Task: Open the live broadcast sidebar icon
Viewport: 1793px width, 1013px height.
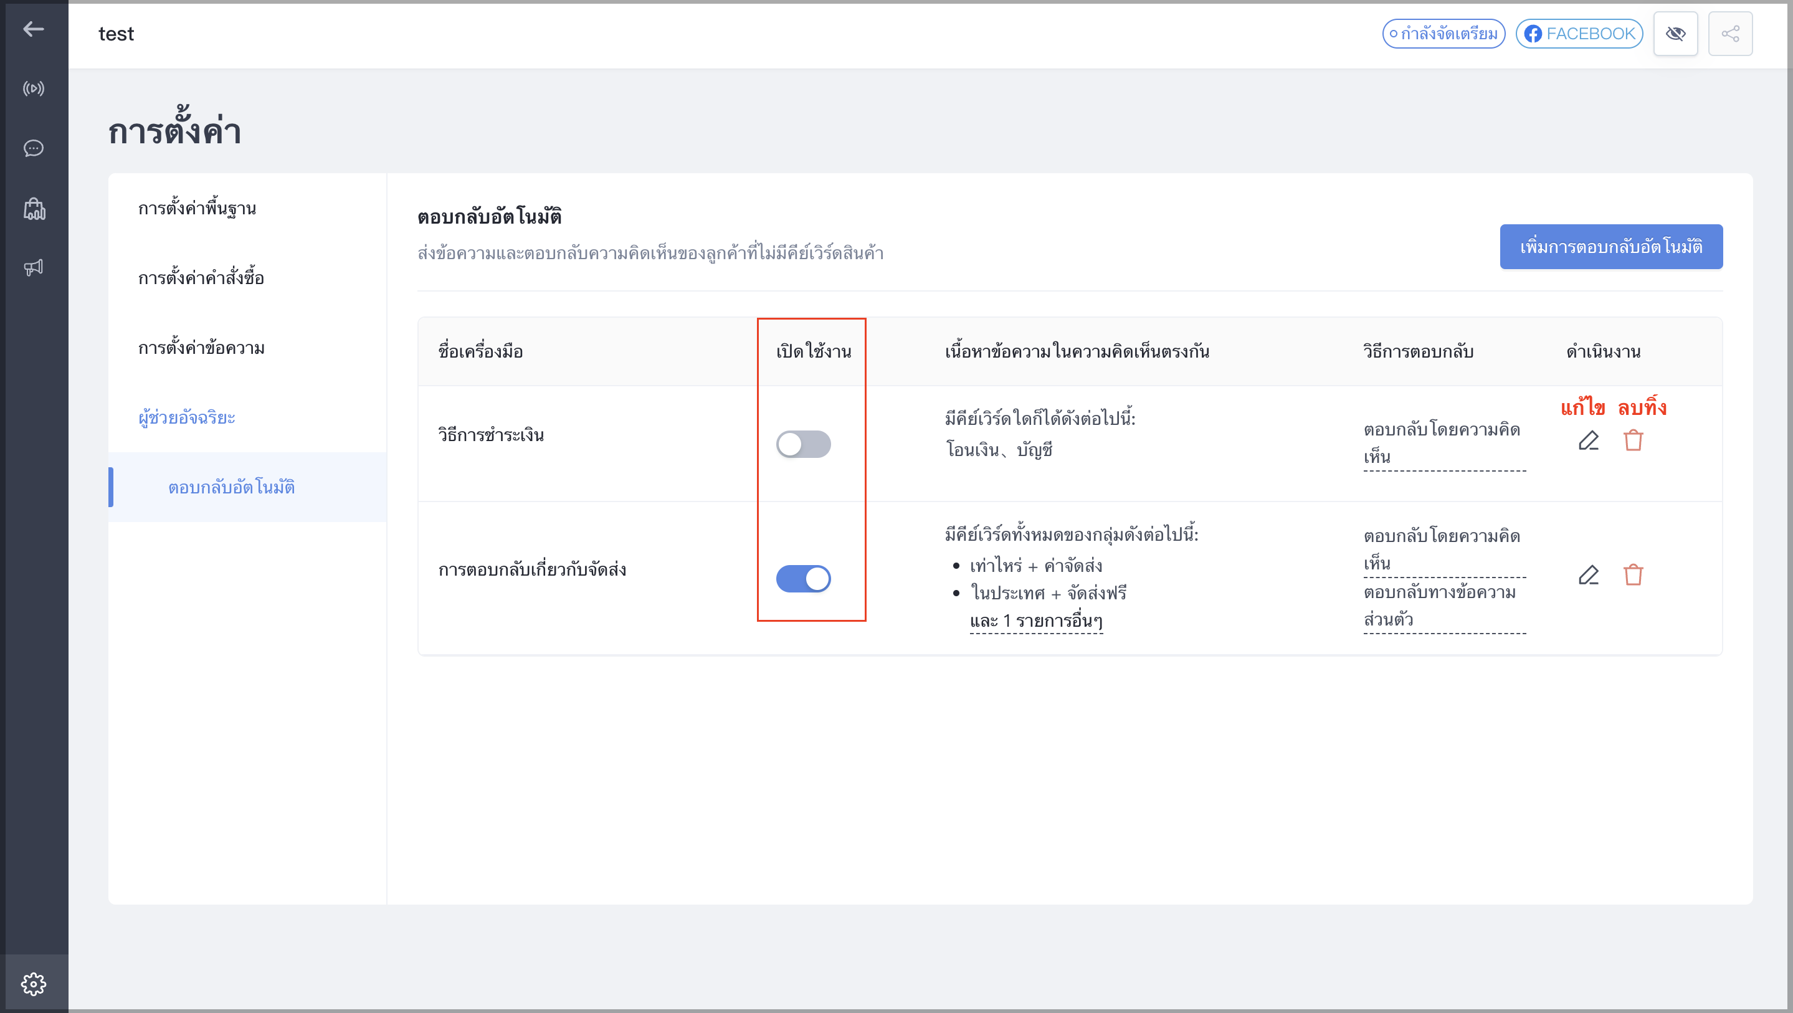Action: coord(34,88)
